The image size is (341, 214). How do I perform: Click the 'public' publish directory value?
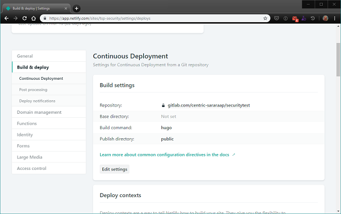(x=167, y=139)
